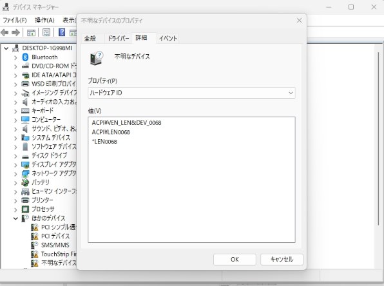This screenshot has width=384, height=286.
Task: Click the ネットワーク アダプター icon
Action: coord(25,174)
